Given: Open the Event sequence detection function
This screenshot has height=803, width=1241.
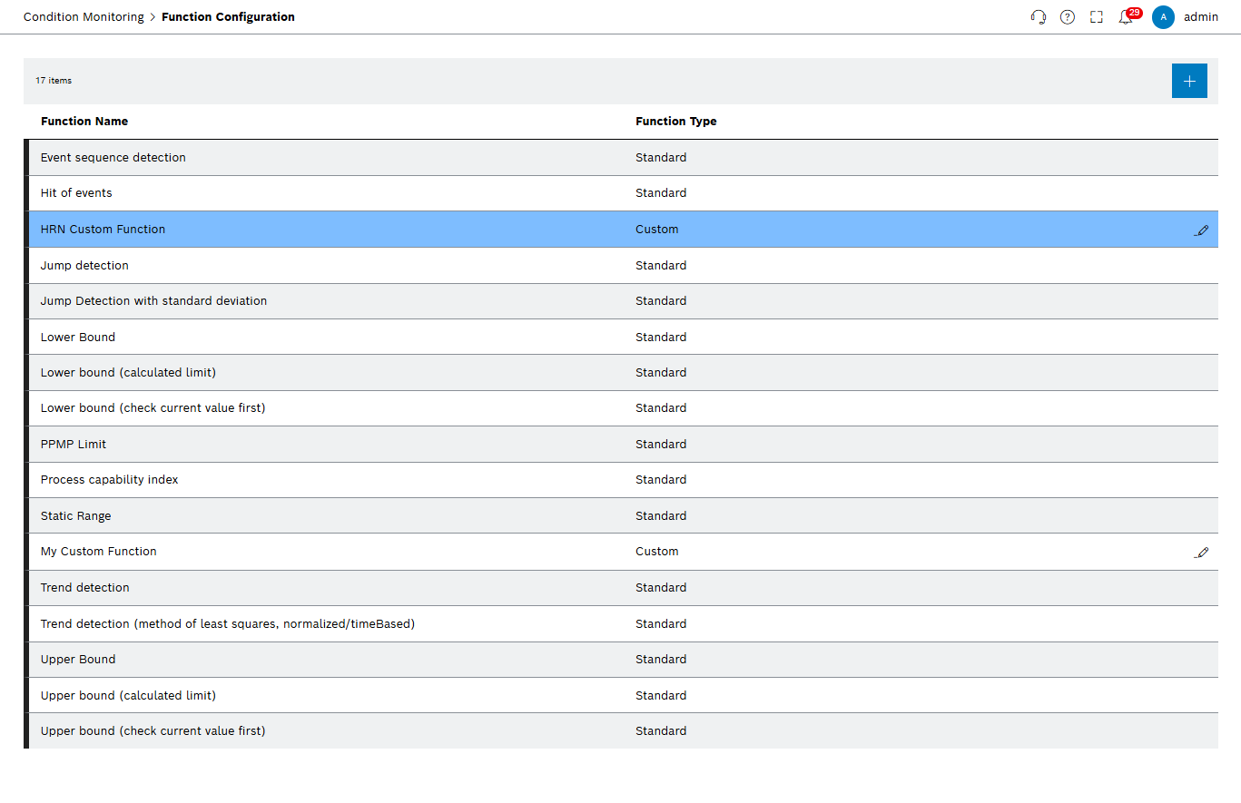Looking at the screenshot, I should (x=113, y=157).
